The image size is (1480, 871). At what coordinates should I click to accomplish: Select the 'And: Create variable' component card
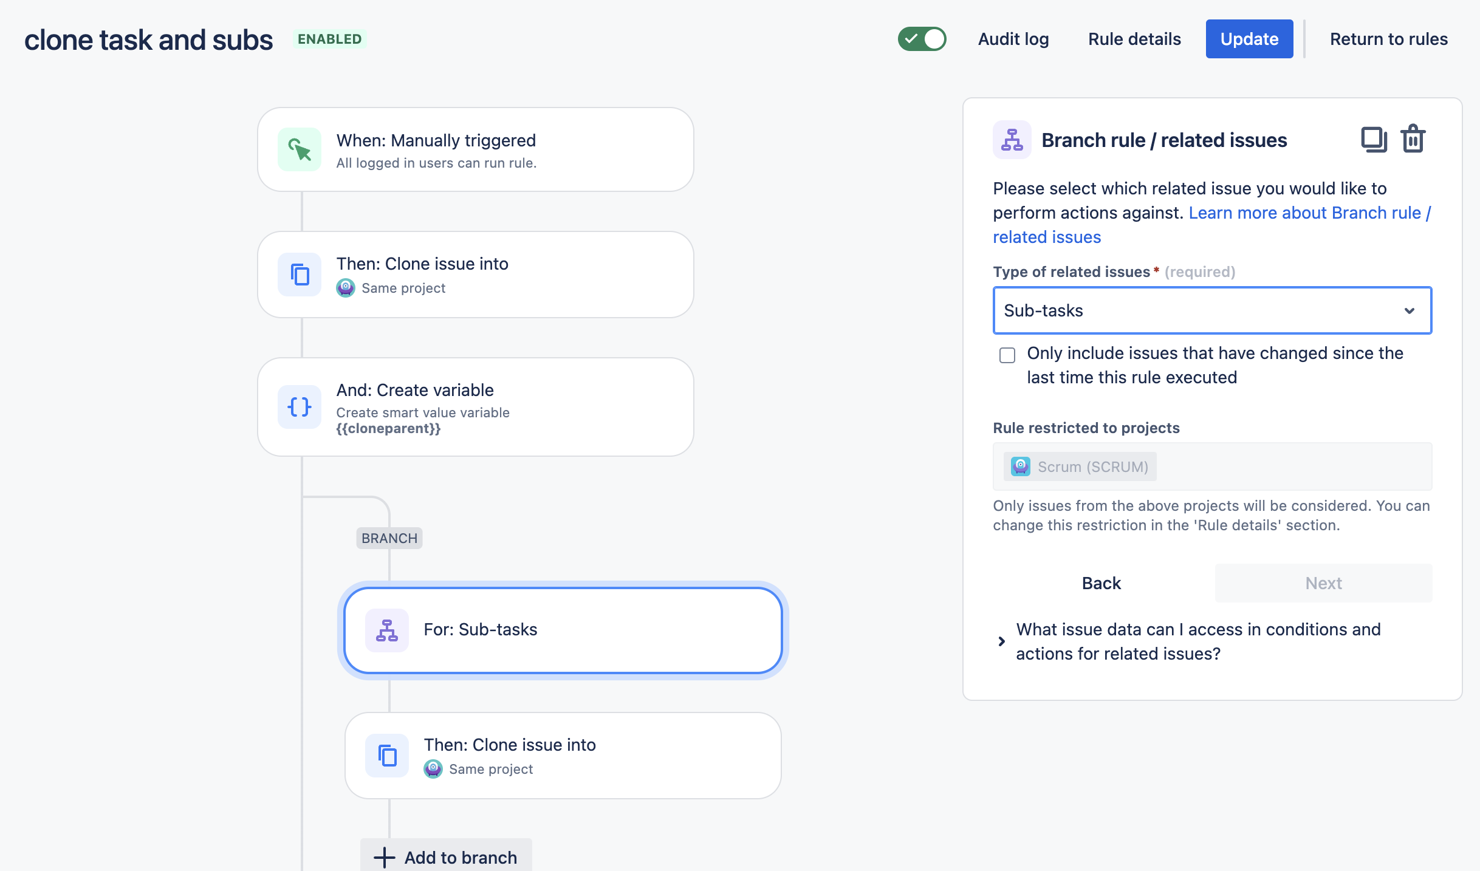tap(475, 407)
